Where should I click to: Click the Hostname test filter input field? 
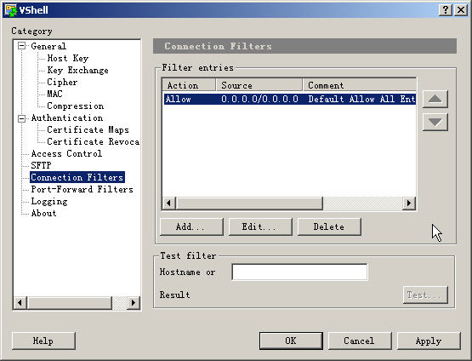299,272
